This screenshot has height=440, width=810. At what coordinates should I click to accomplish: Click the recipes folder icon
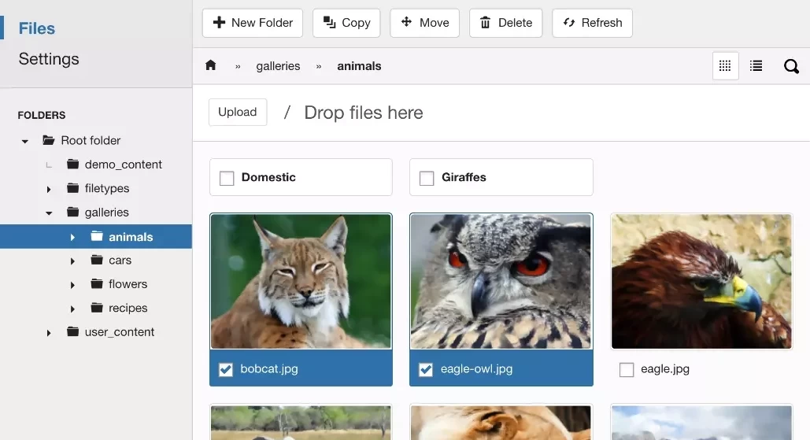click(x=97, y=308)
